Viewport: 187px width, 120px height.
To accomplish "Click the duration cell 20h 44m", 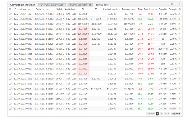I will (x=163, y=49).
